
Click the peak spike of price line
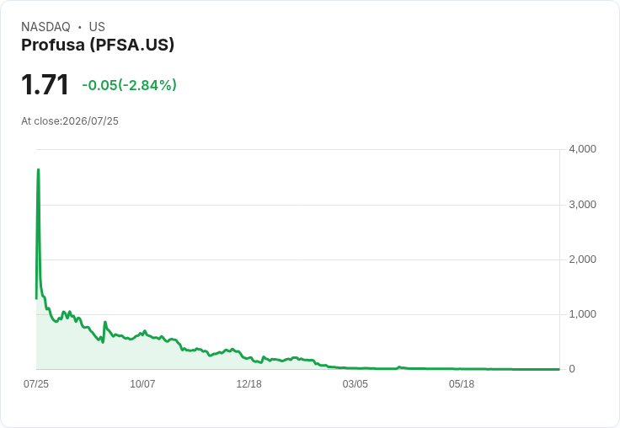pos(39,170)
